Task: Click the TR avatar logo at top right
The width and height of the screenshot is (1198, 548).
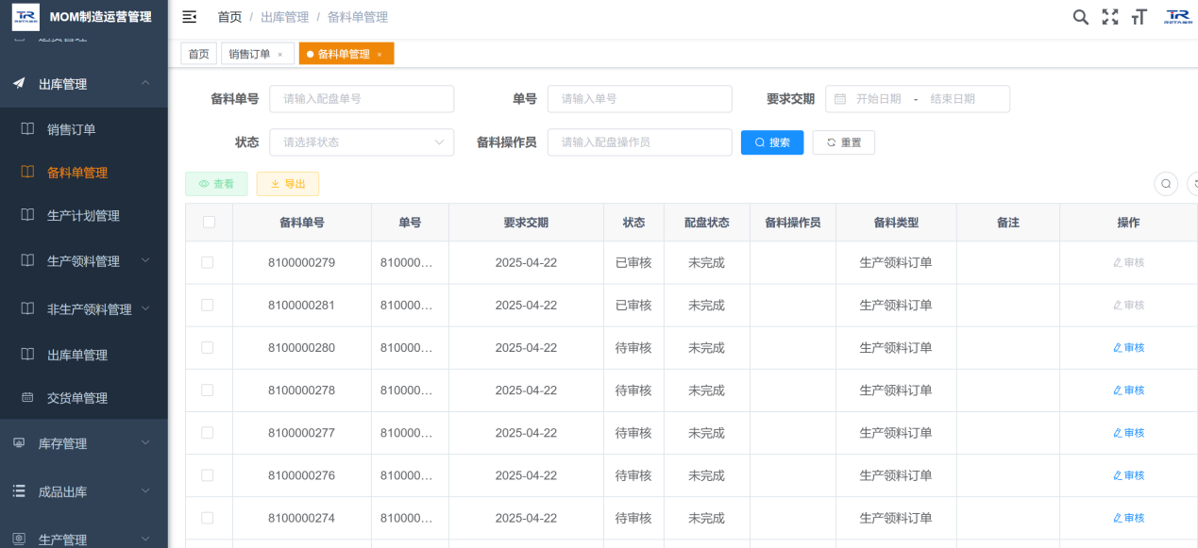Action: [x=1178, y=17]
